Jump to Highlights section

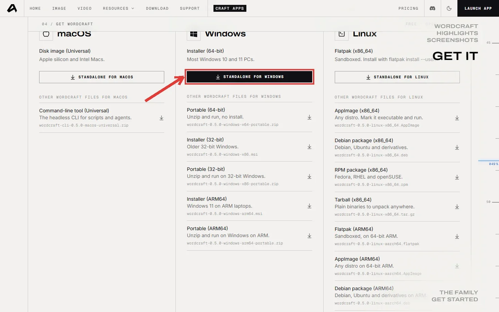457,33
